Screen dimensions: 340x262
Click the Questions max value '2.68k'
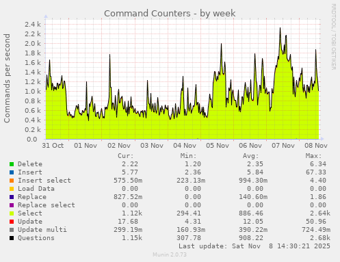click(x=320, y=238)
